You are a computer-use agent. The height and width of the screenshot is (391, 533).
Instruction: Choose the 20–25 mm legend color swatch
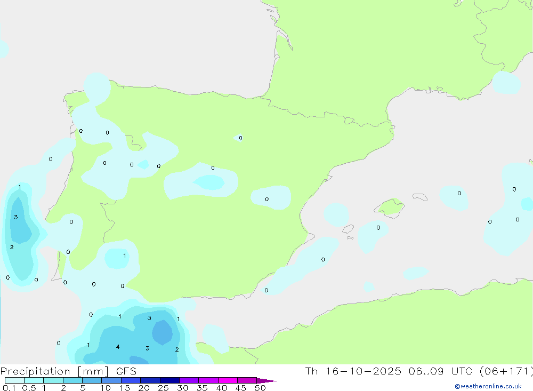click(x=150, y=380)
